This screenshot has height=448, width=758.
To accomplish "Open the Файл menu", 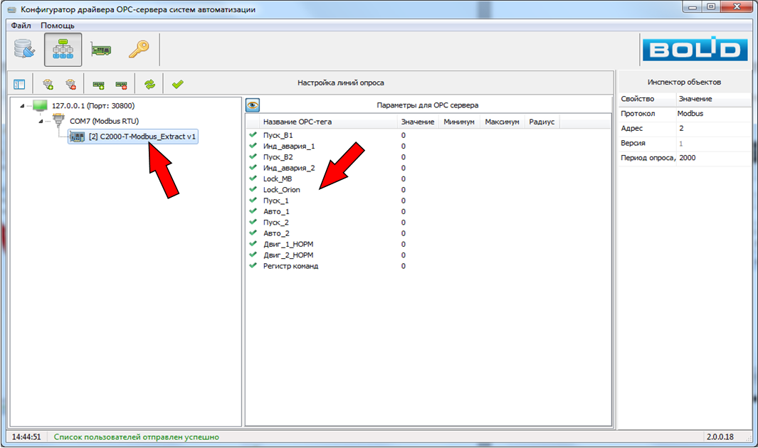I will [x=21, y=25].
